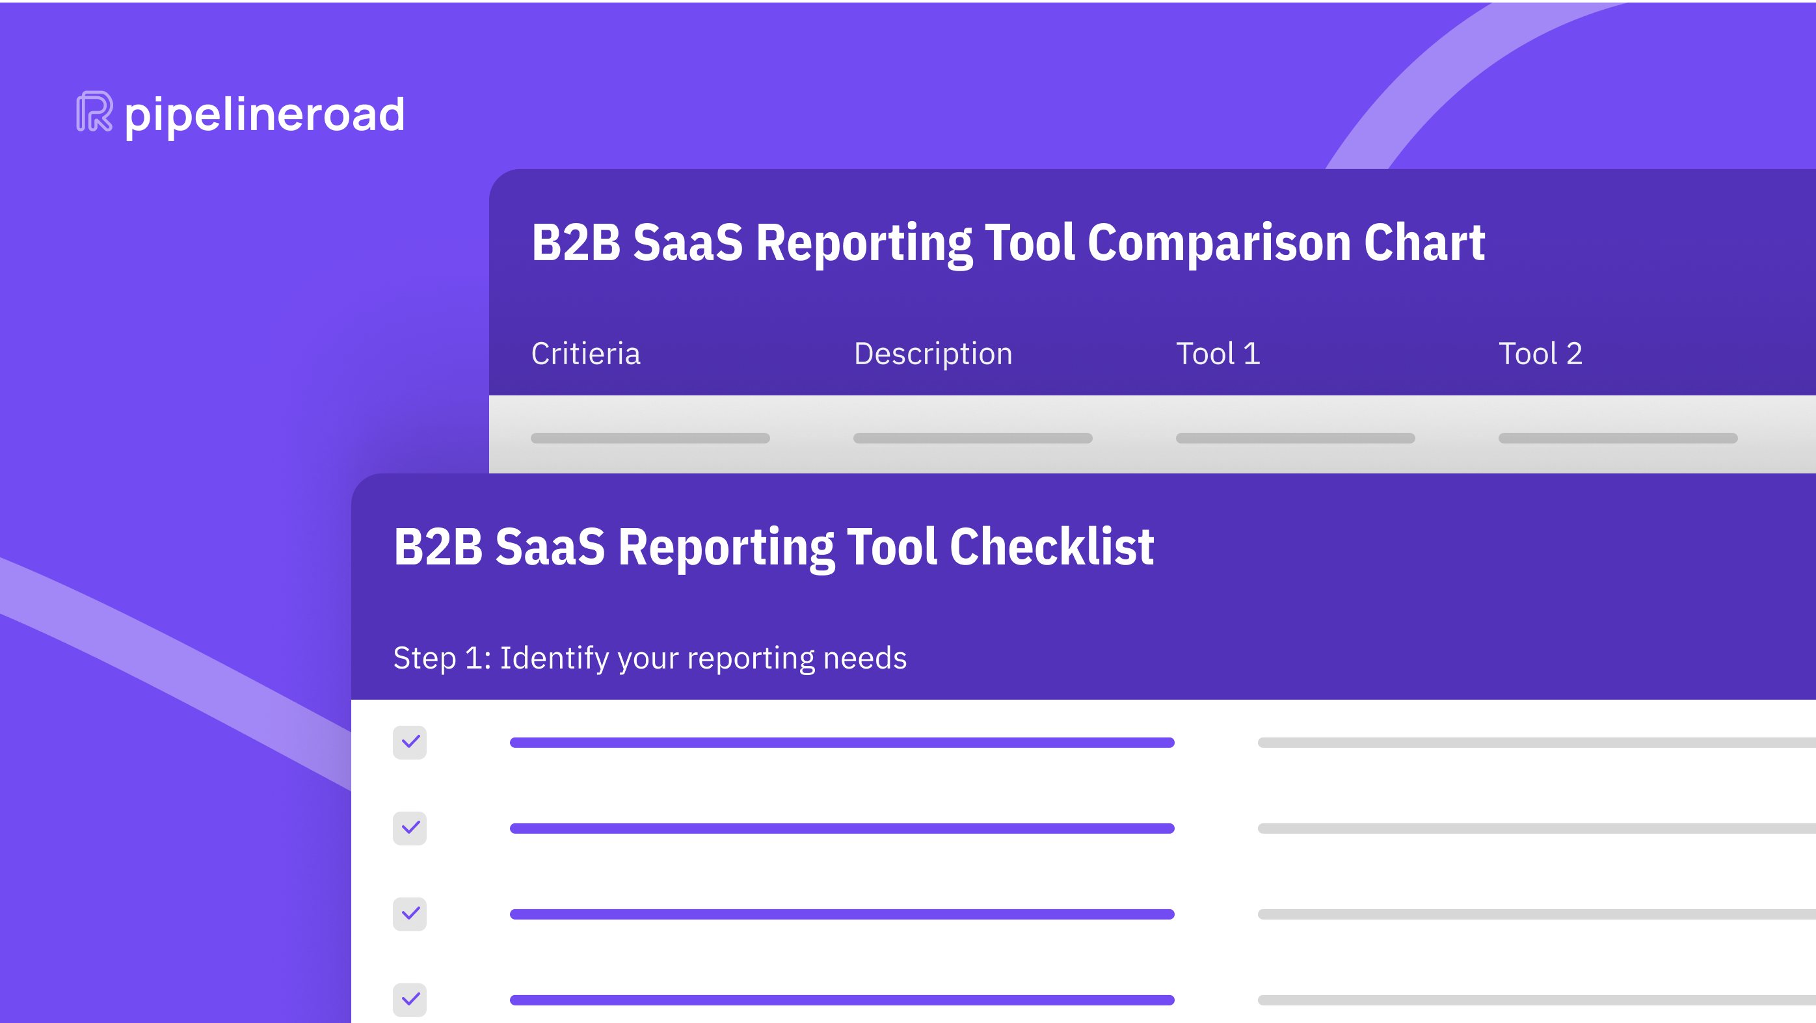This screenshot has height=1023, width=1816.
Task: Click the Comparison Chart title heading
Action: [1008, 242]
